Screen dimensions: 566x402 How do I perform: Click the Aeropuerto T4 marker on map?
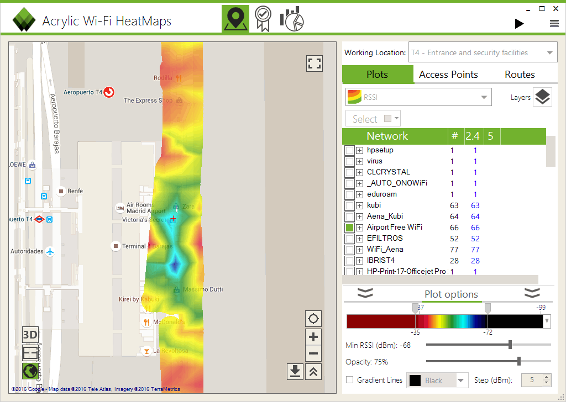coord(109,92)
